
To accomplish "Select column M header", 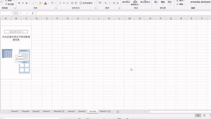I will 130,19.
